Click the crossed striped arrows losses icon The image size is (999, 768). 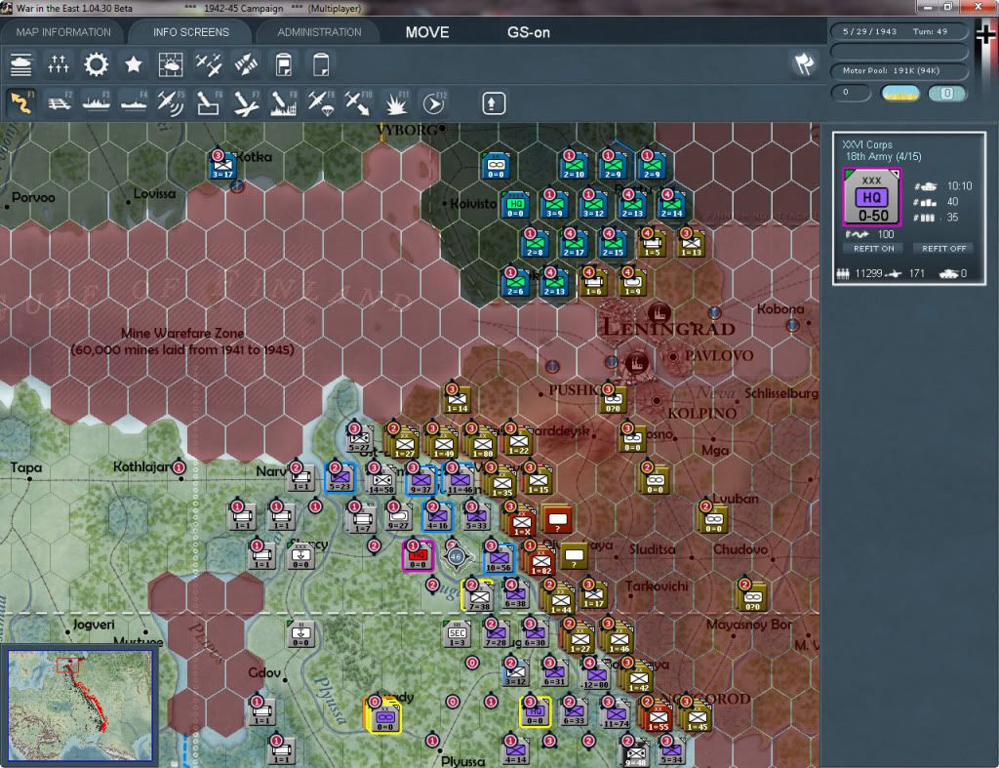(x=246, y=65)
